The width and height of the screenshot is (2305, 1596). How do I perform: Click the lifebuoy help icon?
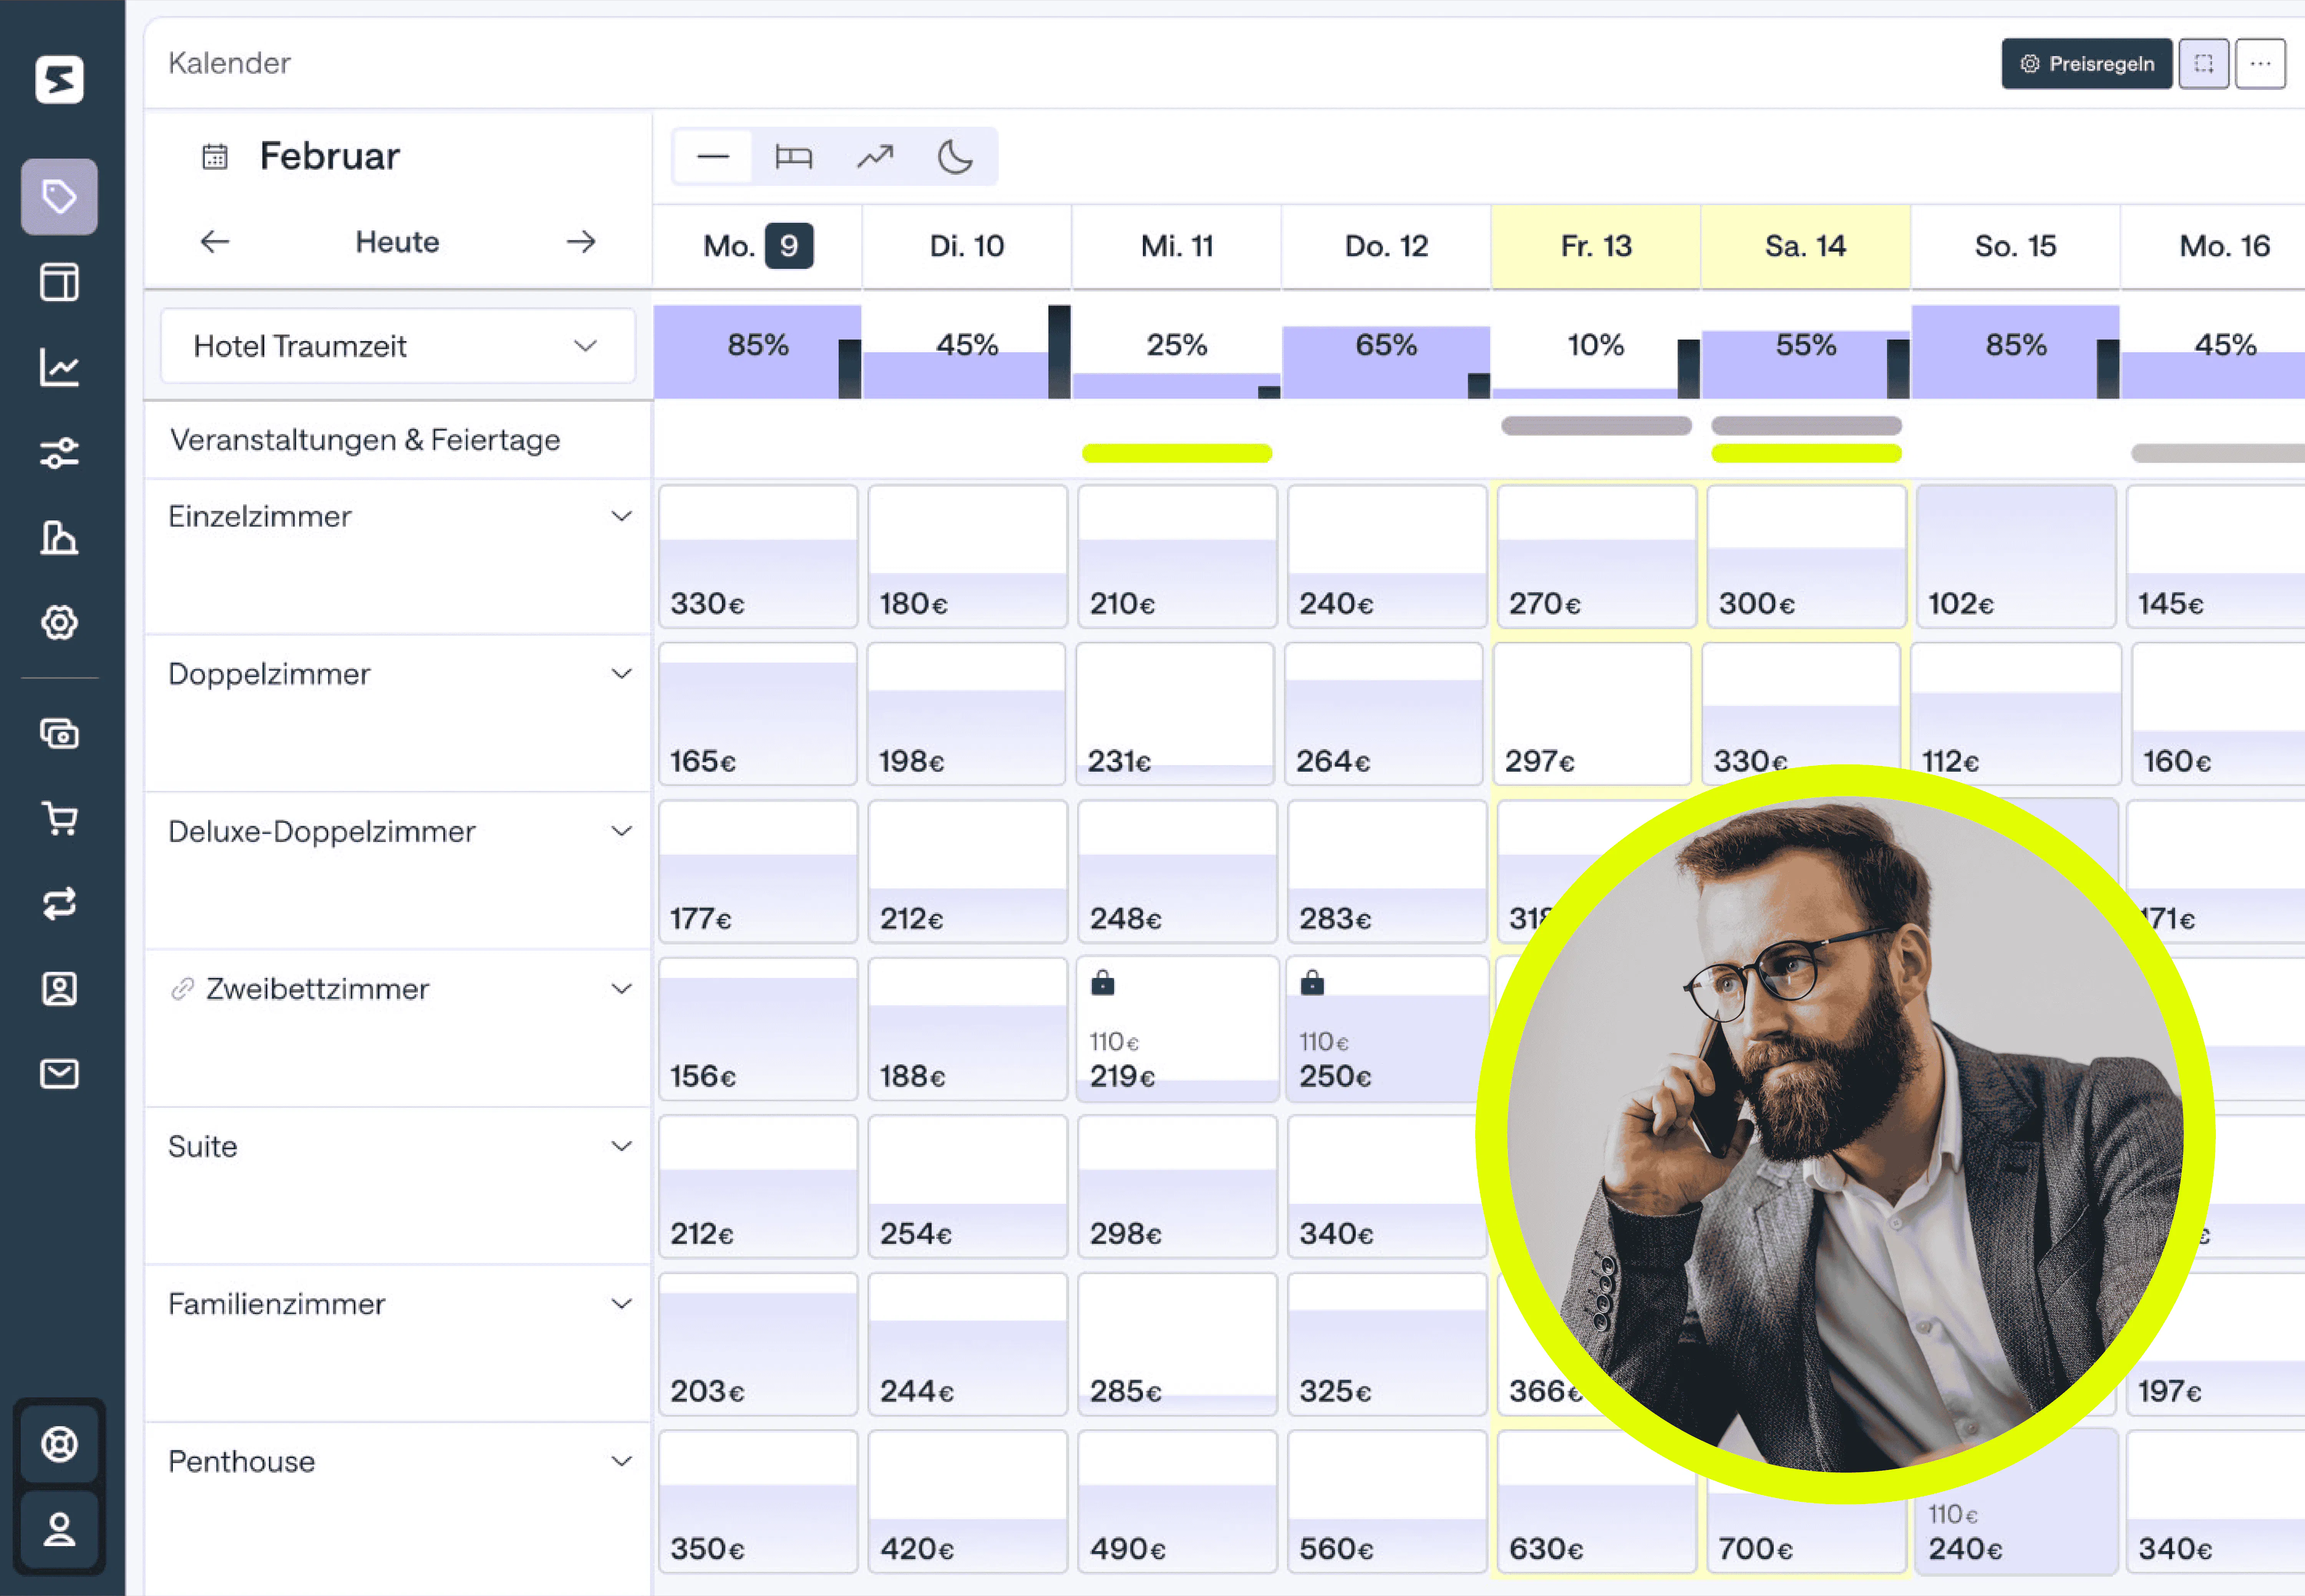(x=59, y=1443)
